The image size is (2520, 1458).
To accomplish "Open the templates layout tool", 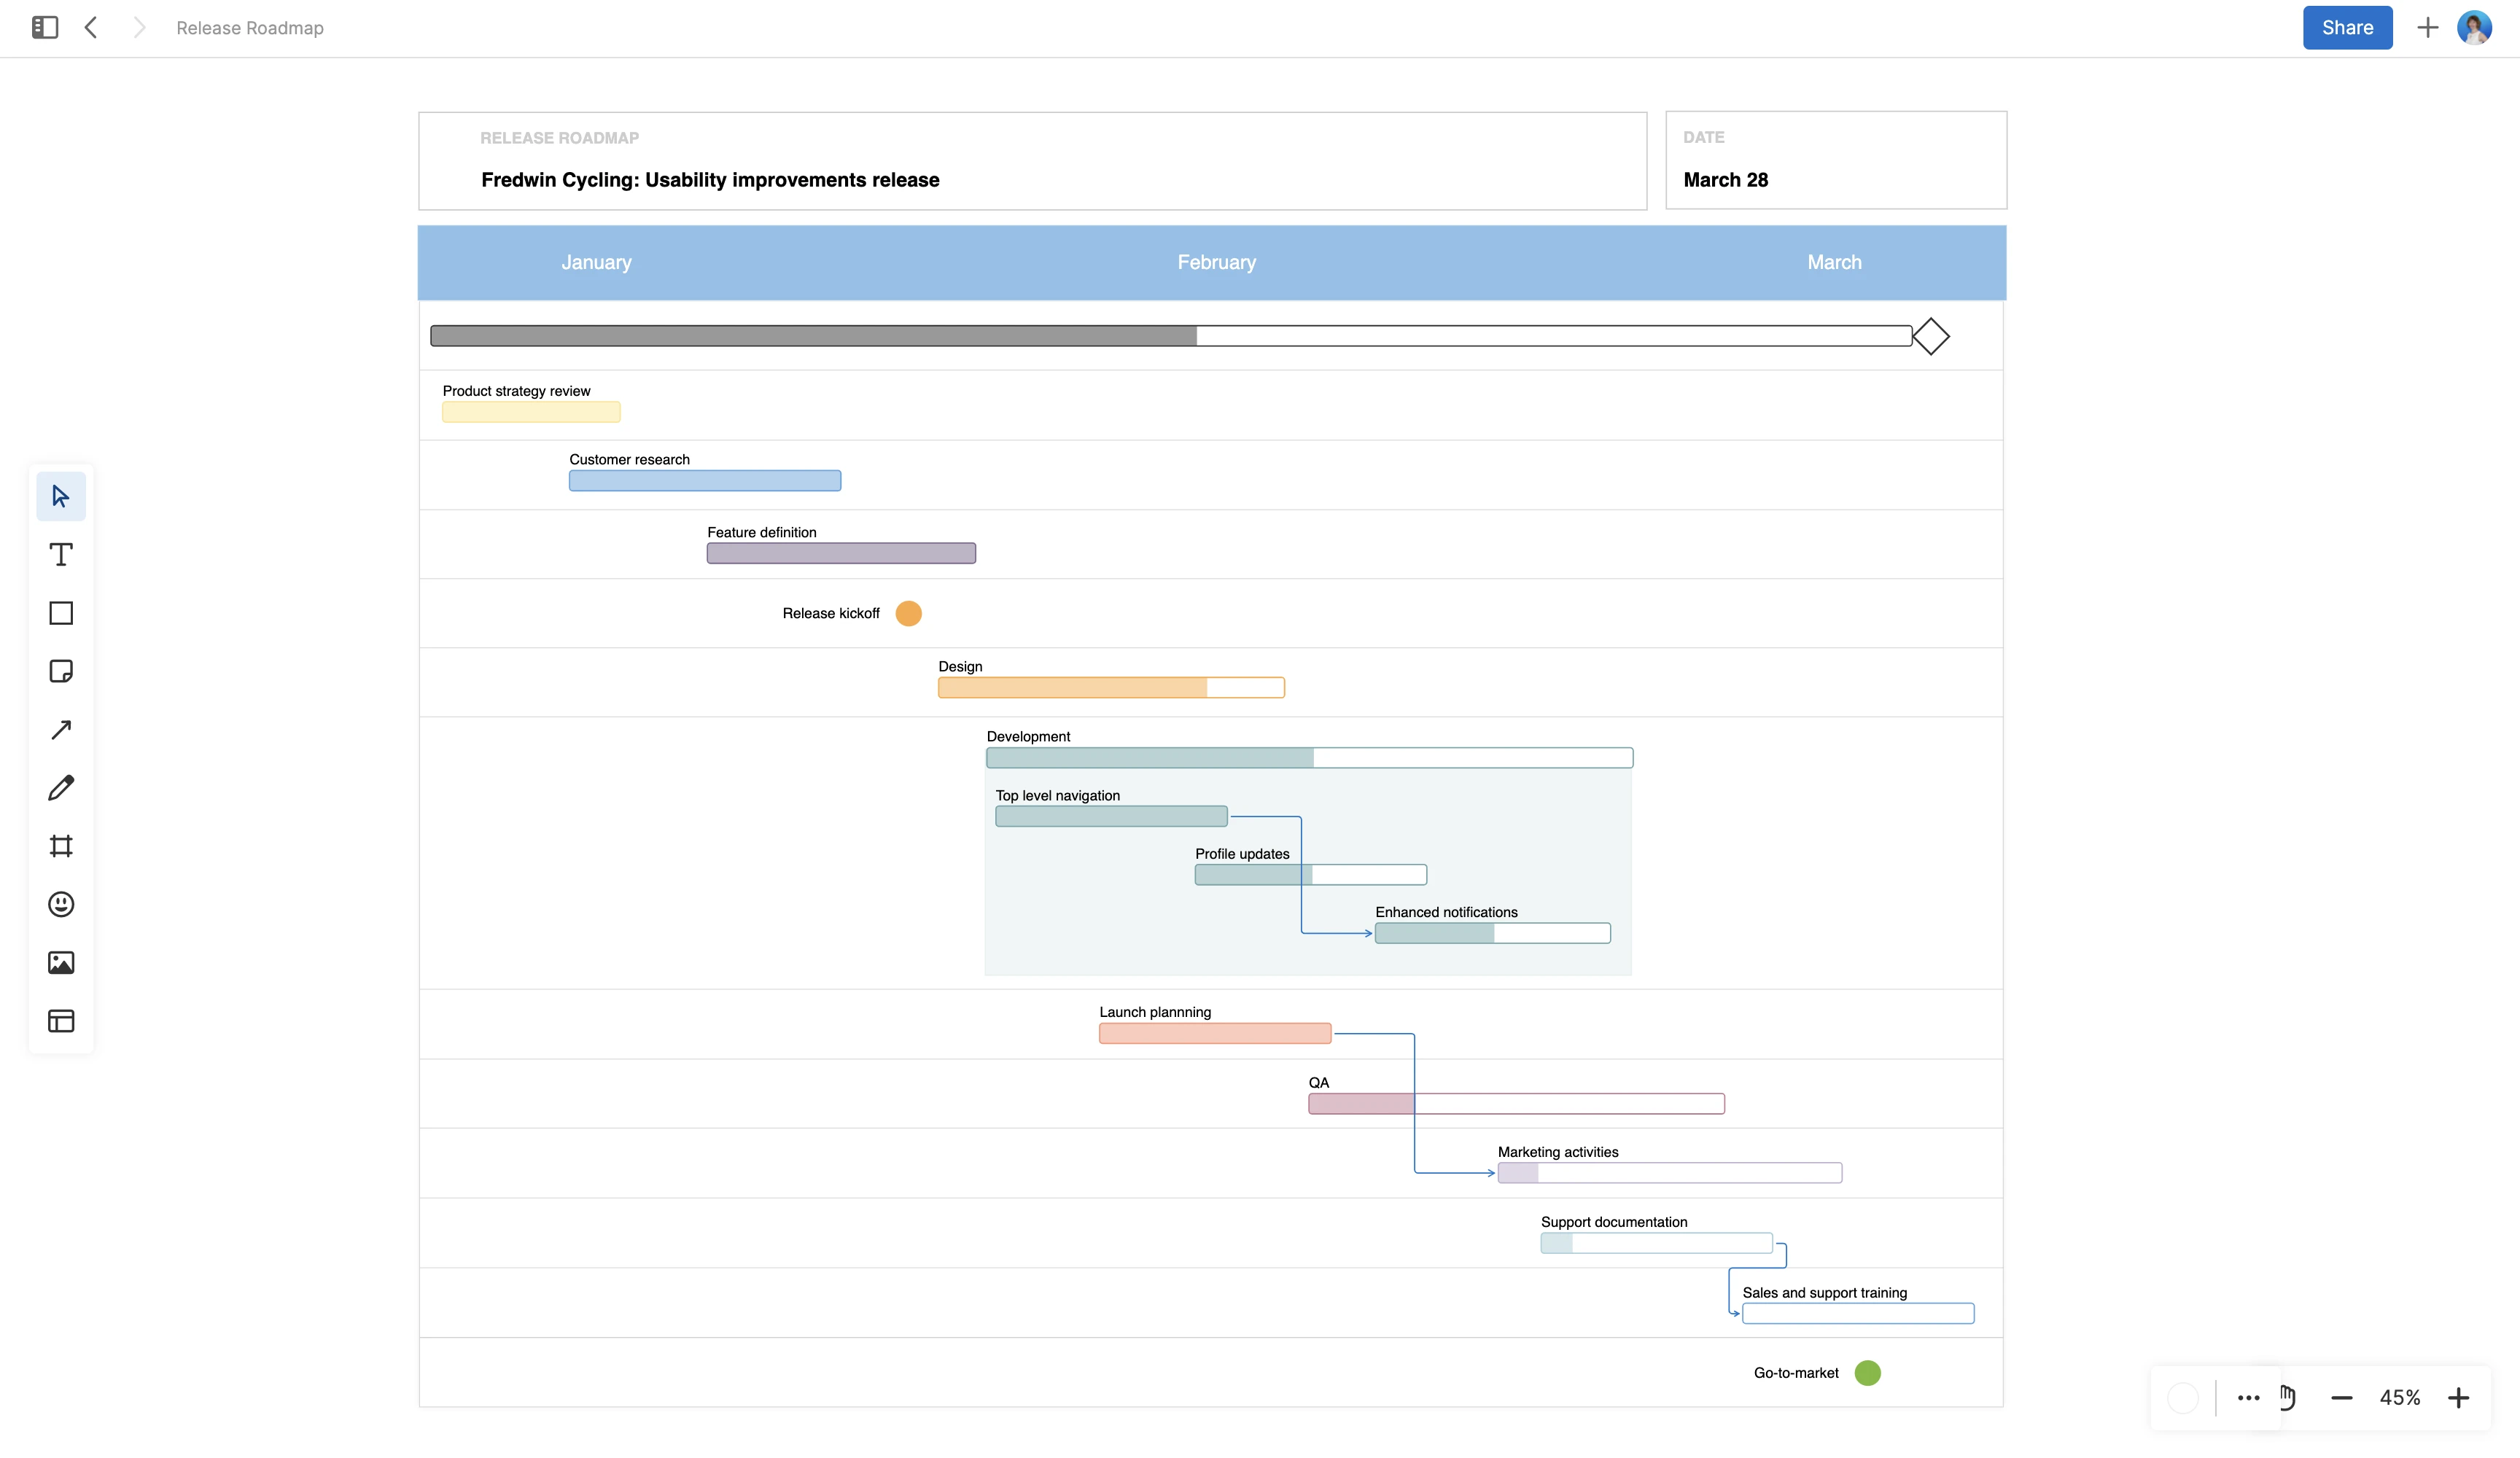I will (x=61, y=1021).
